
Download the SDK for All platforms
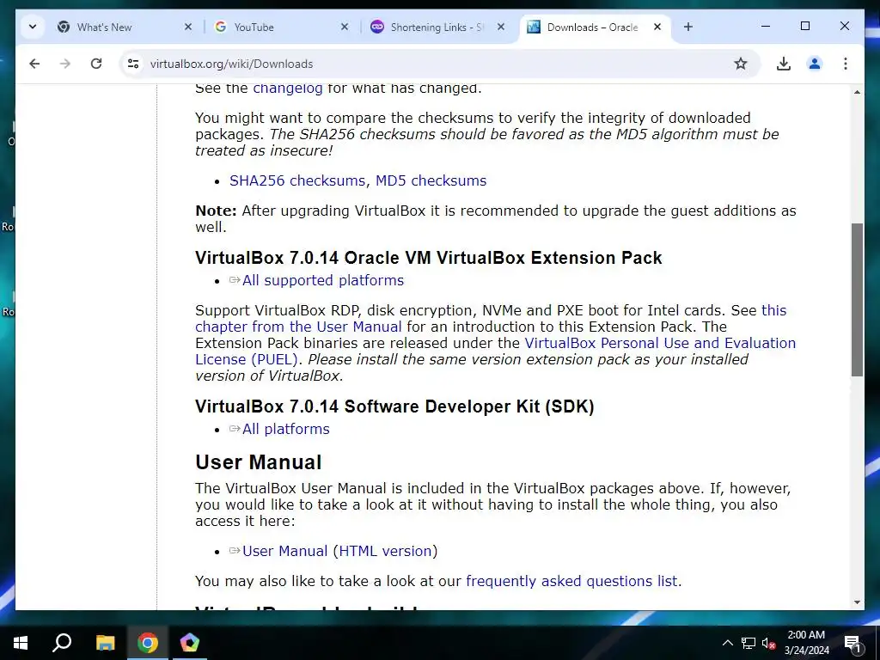pos(285,430)
